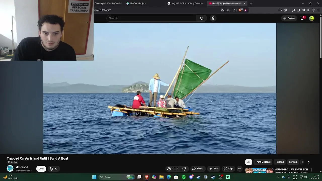Click the Create button

(x=289, y=18)
